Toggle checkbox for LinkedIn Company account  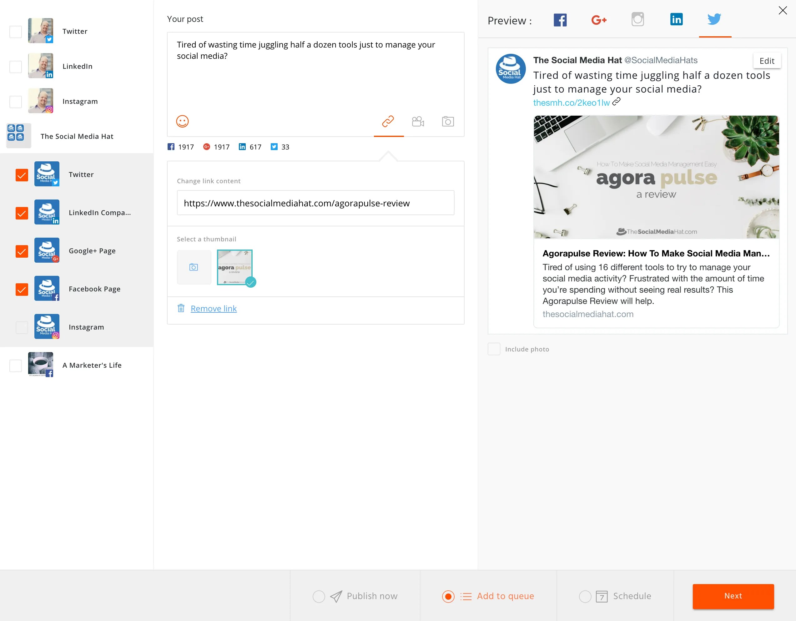21,213
